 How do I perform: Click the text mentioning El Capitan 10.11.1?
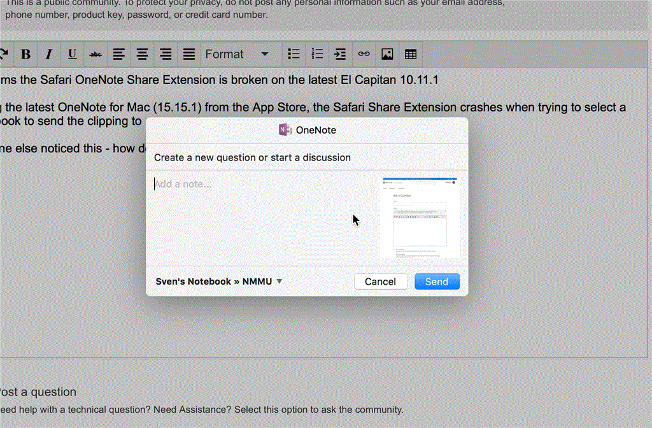click(219, 80)
